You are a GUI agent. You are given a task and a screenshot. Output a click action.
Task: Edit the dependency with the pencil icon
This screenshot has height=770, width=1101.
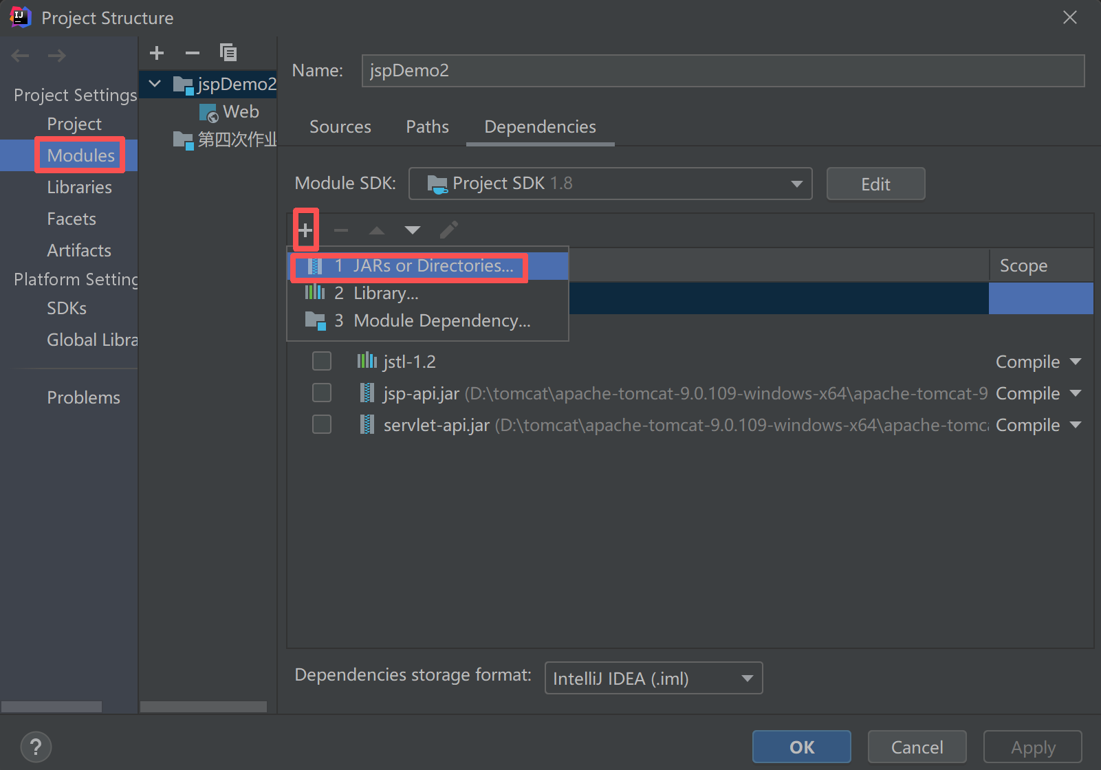[449, 230]
